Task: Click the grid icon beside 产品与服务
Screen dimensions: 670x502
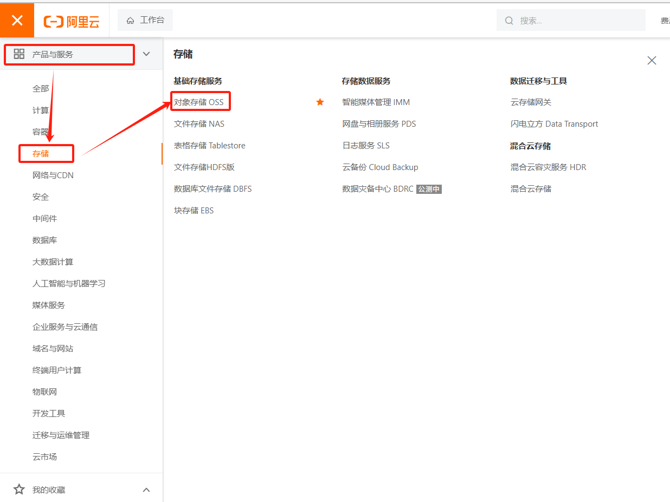Action: (x=19, y=54)
